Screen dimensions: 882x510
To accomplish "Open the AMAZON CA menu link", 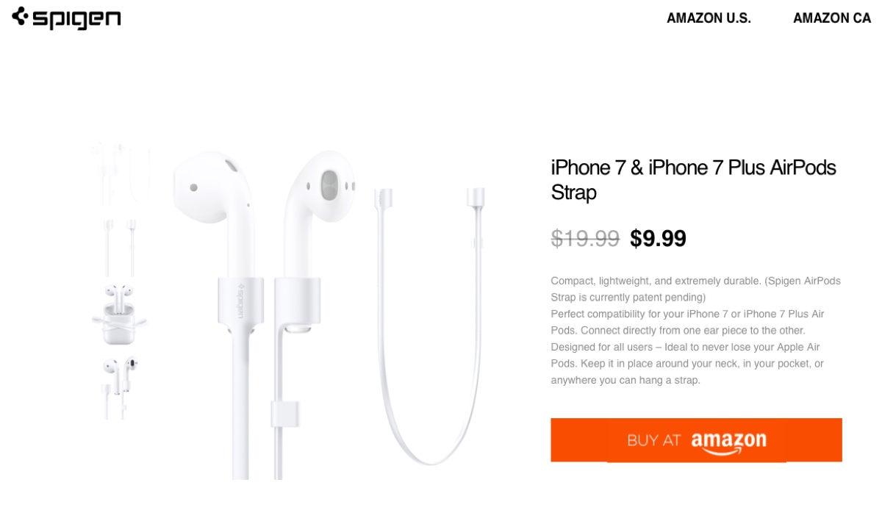I will [832, 18].
